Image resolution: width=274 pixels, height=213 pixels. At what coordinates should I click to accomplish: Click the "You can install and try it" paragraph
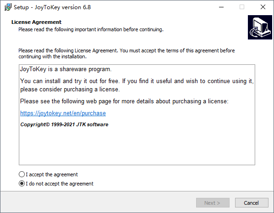137,85
